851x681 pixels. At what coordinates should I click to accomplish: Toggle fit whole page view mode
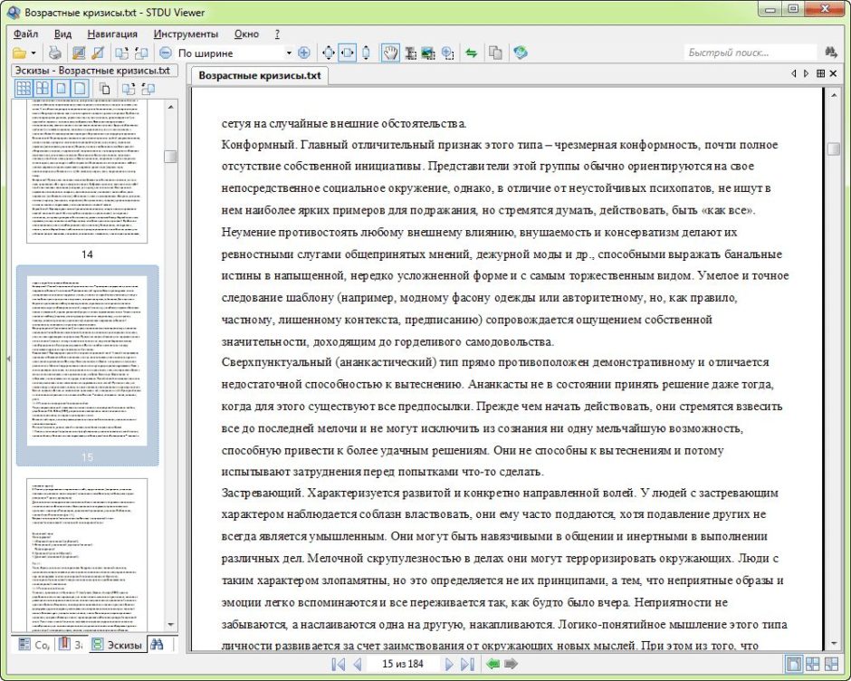(x=328, y=53)
